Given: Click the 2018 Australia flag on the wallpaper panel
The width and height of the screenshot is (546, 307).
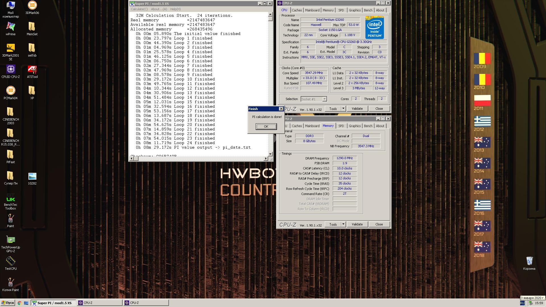Looking at the screenshot, I should tap(482, 247).
